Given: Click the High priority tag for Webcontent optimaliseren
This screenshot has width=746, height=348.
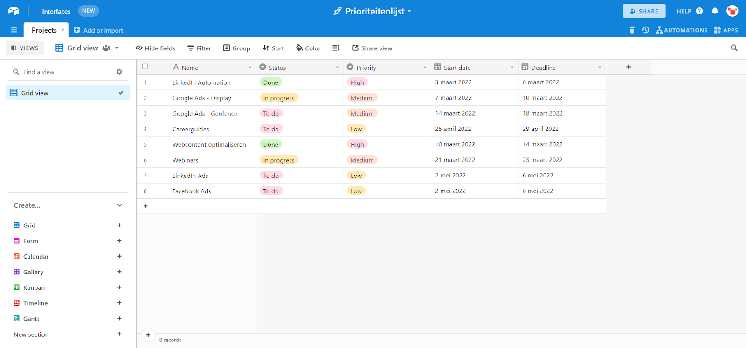Looking at the screenshot, I should (x=357, y=144).
